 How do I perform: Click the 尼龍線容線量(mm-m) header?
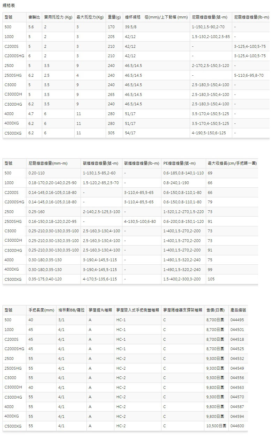point(48,163)
